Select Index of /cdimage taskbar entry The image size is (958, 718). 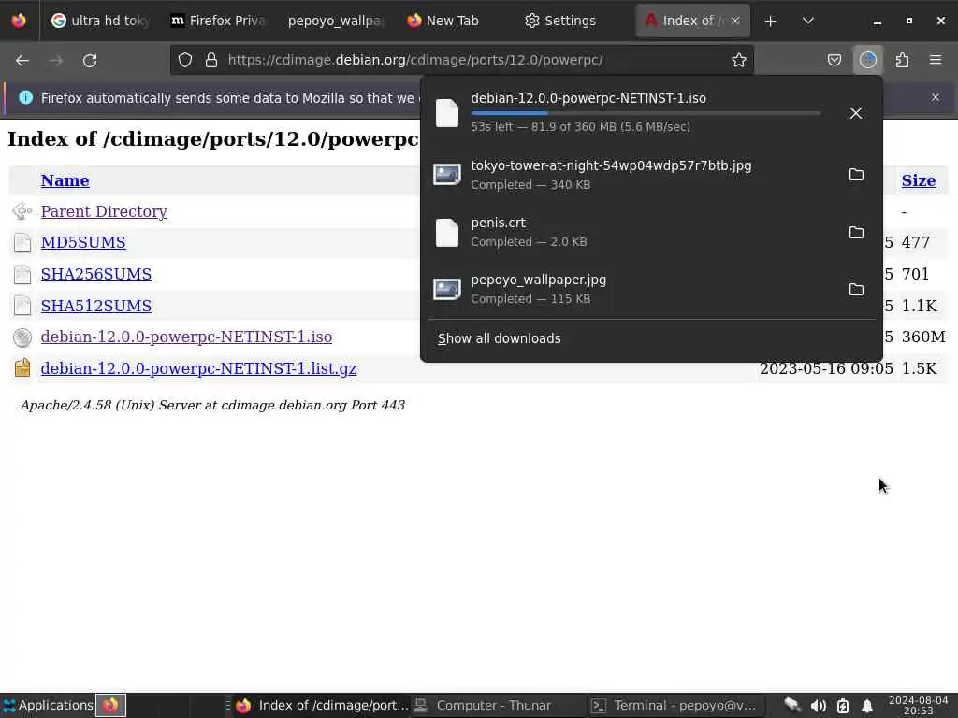pyautogui.click(x=322, y=705)
